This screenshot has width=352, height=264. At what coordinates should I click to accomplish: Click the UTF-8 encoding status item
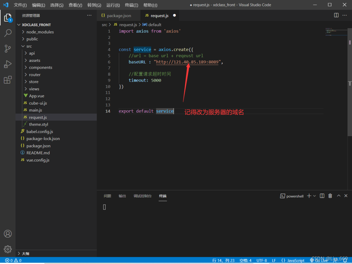pyautogui.click(x=262, y=260)
